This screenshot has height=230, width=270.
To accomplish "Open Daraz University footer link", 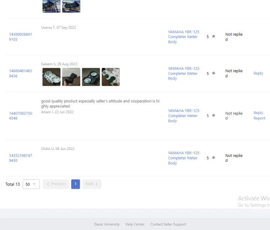I will (106, 224).
